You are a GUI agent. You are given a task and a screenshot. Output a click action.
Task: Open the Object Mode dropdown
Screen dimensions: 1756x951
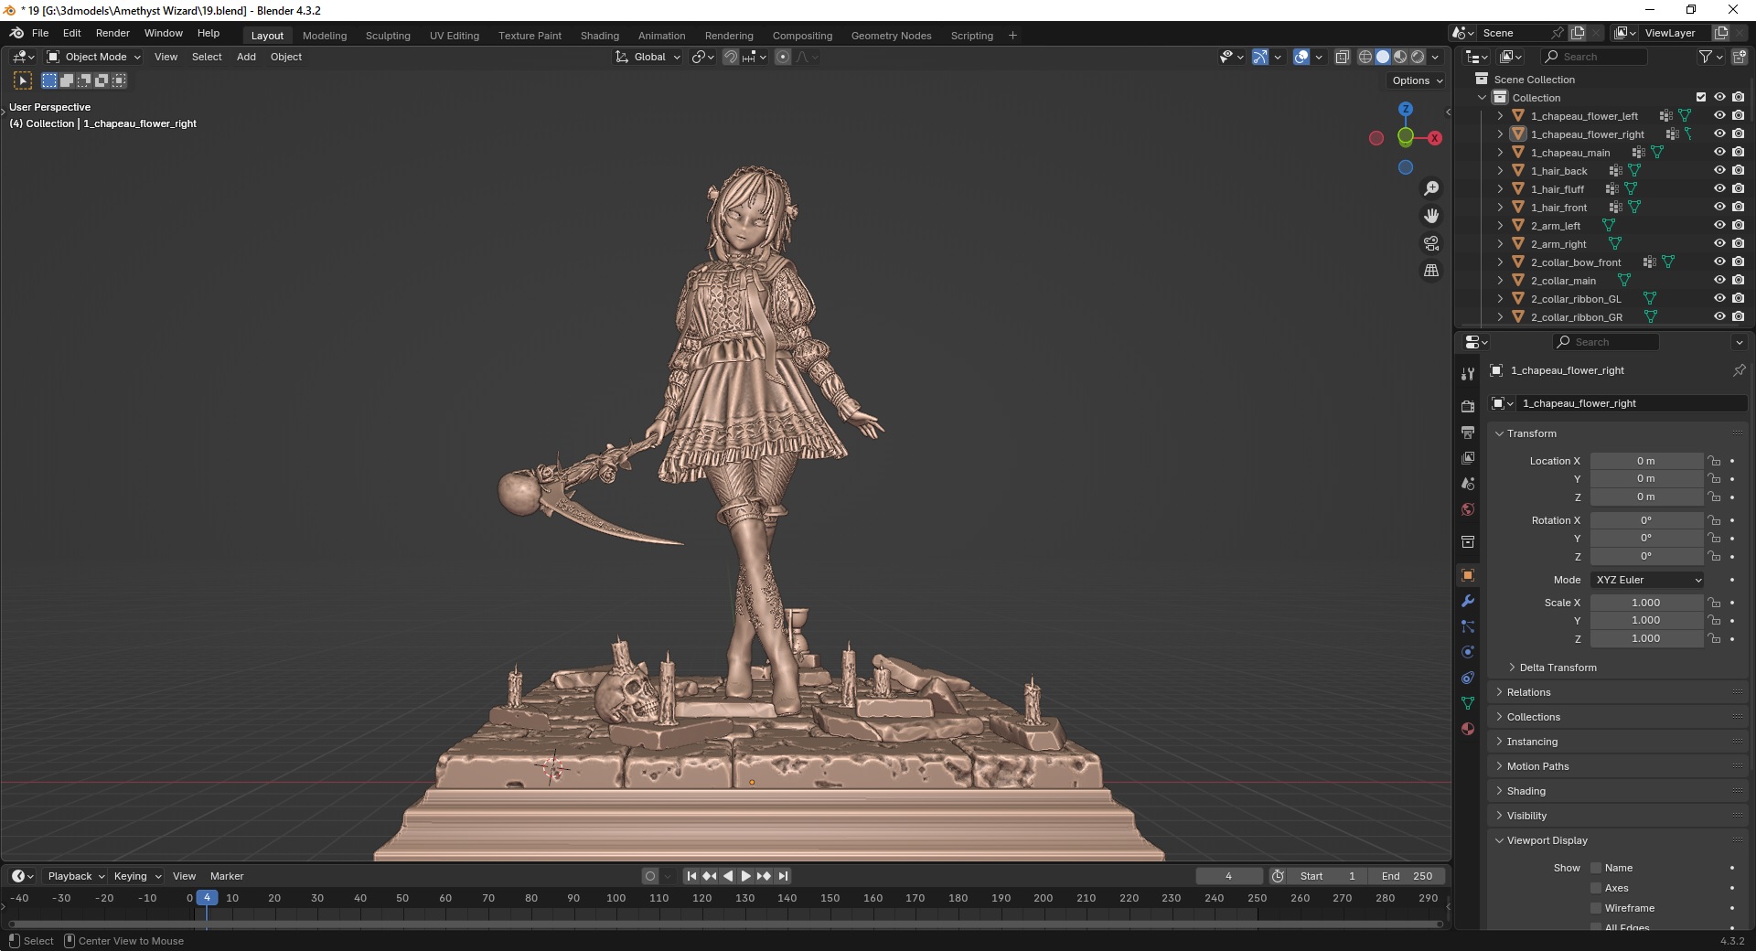pyautogui.click(x=94, y=57)
